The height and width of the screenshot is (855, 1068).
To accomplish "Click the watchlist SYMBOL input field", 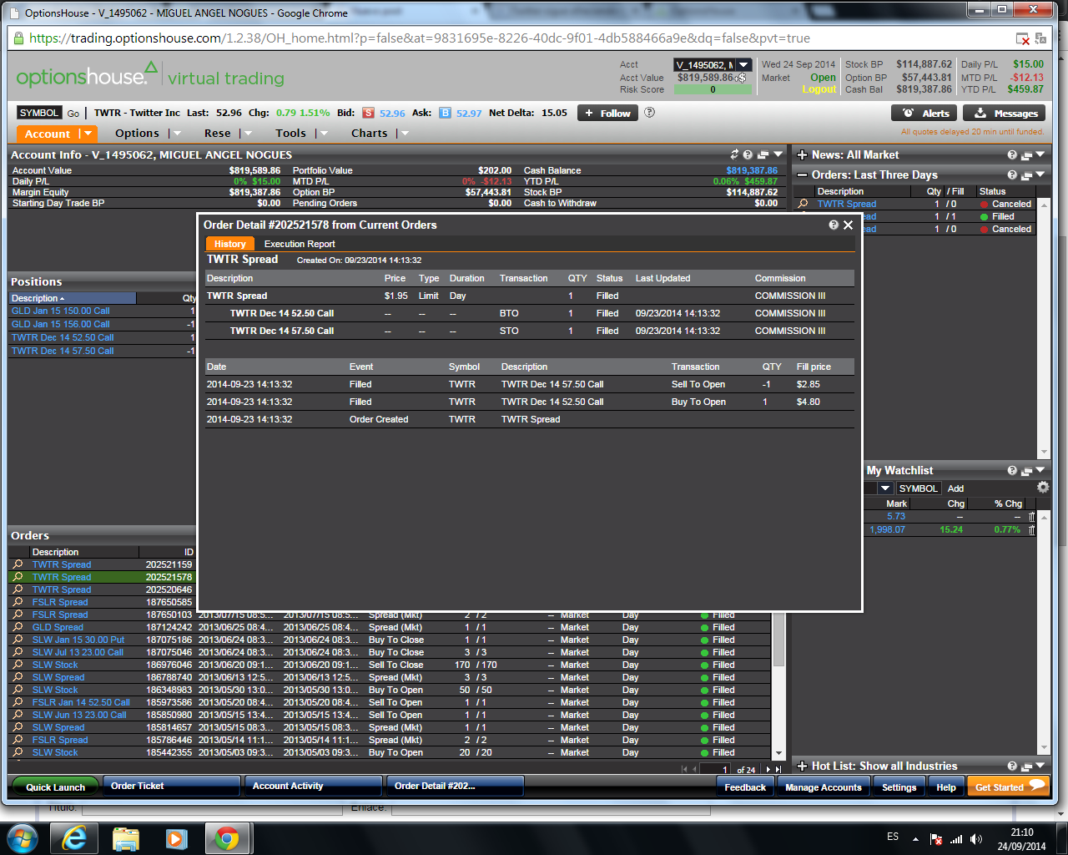I will (918, 488).
